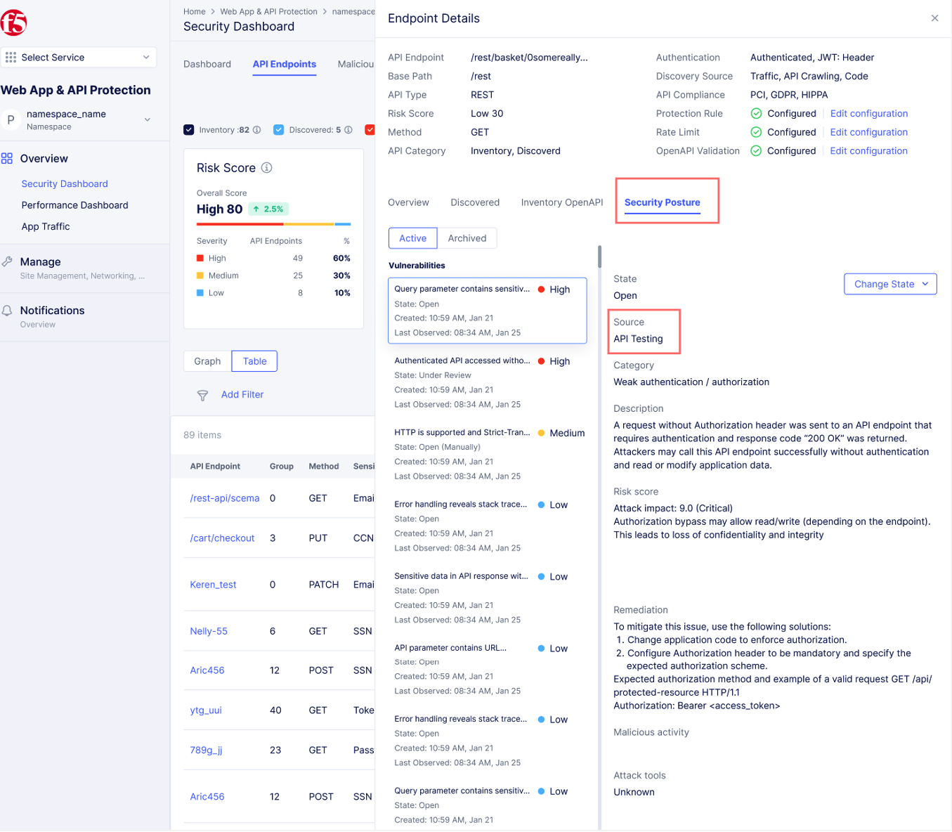Switch to the Security Posture tab
This screenshot has height=832, width=952.
coord(661,202)
